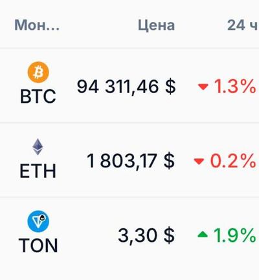Click the red down arrow beside 0.2%
The height and width of the screenshot is (280, 259).
(x=199, y=161)
